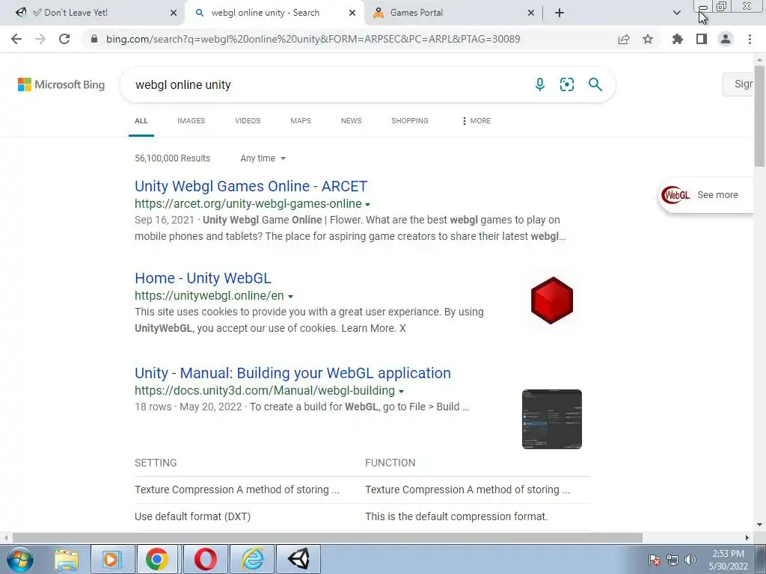This screenshot has height=574, width=766.
Task: Open the Any time filter dropdown
Action: pos(263,158)
